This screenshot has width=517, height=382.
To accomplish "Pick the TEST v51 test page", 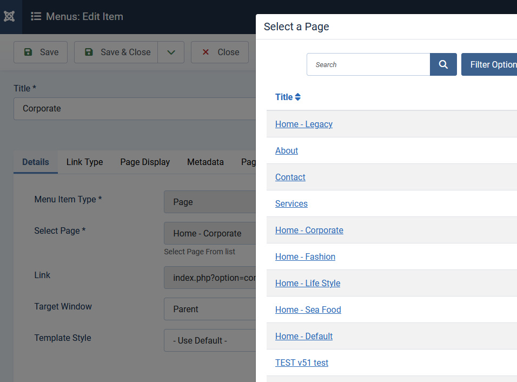I will point(301,363).
